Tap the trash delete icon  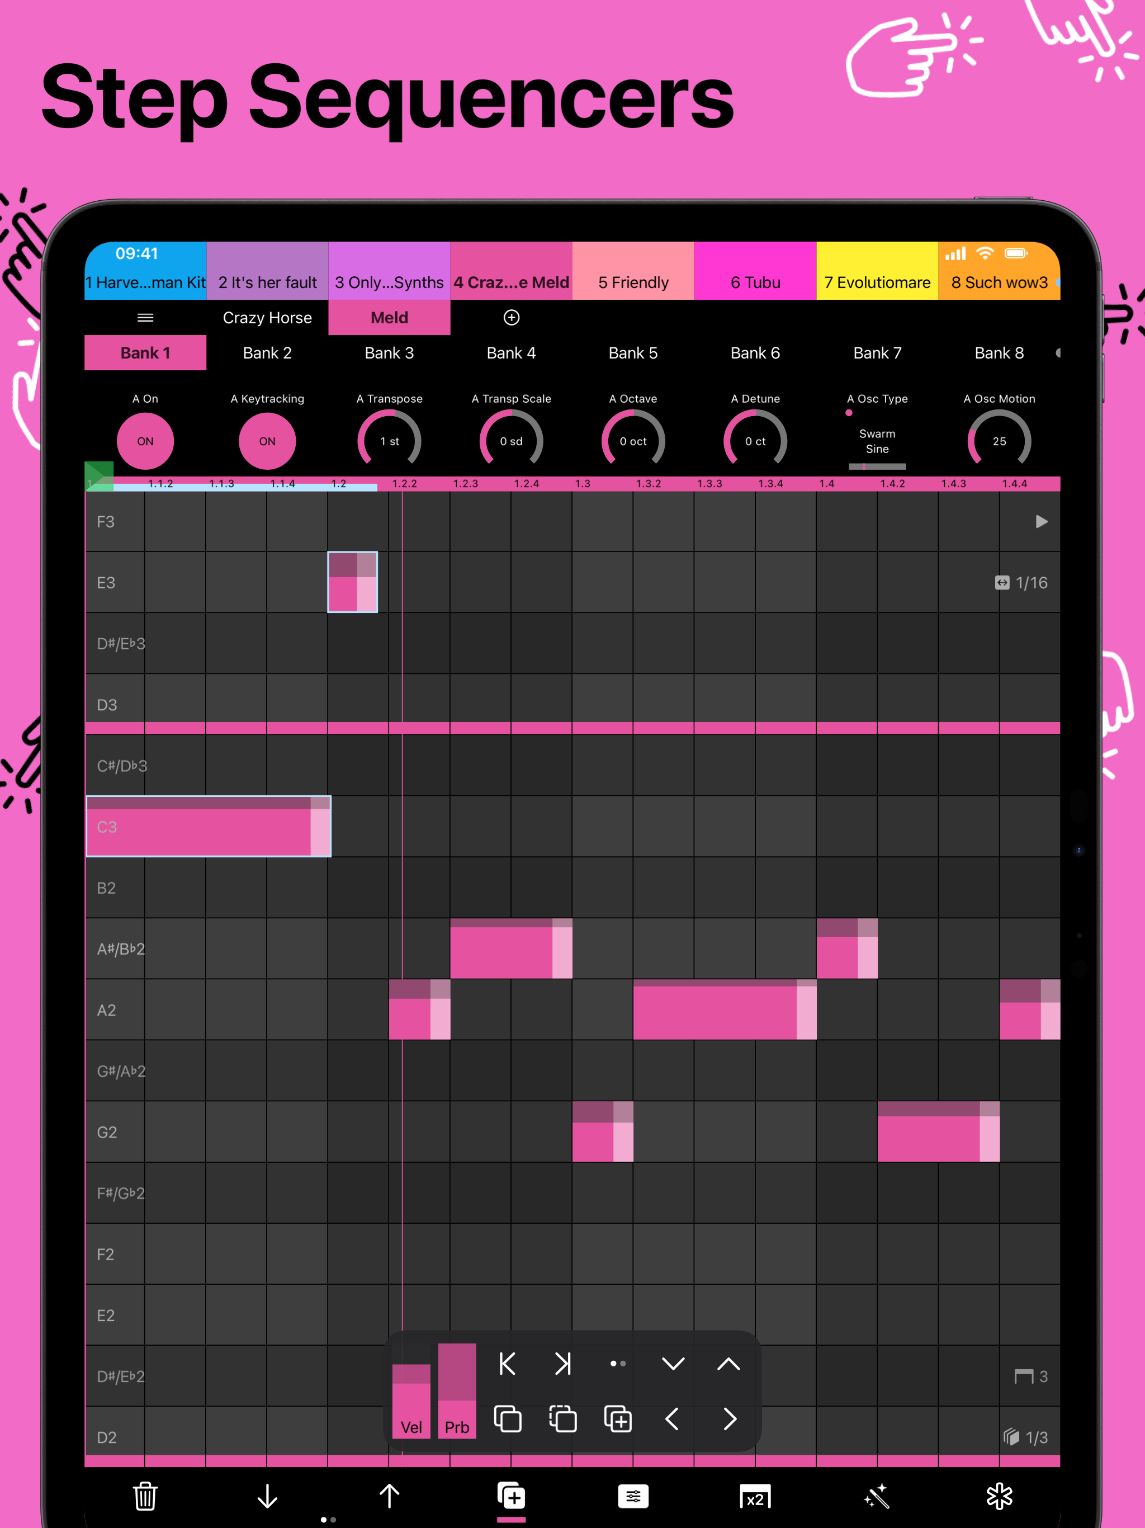click(145, 1496)
